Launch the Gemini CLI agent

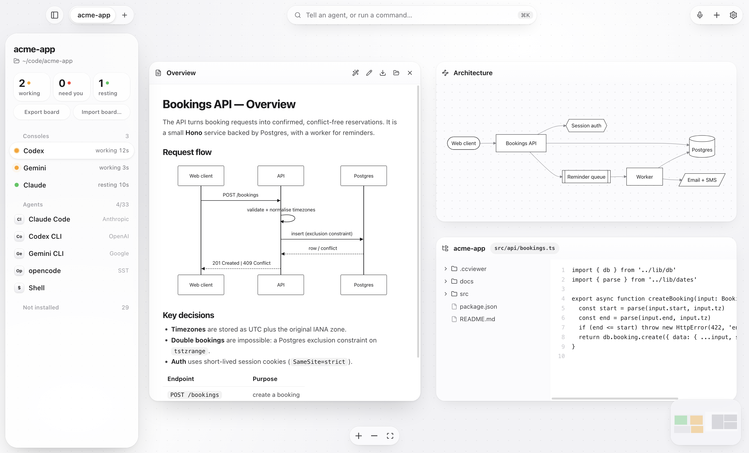[x=72, y=253]
